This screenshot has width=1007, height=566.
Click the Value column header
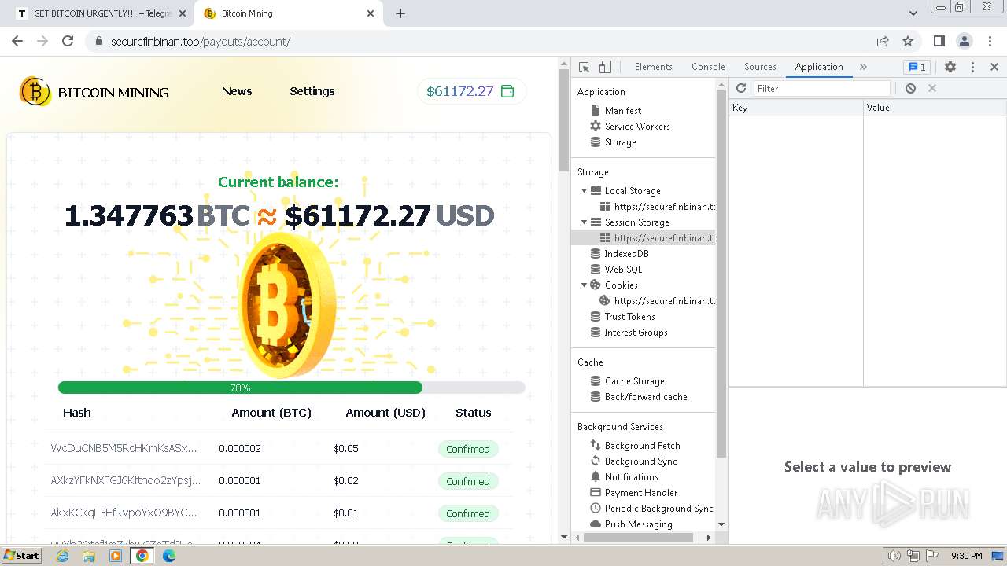point(935,108)
